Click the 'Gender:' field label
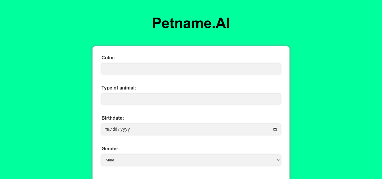382x179 pixels. pos(110,149)
